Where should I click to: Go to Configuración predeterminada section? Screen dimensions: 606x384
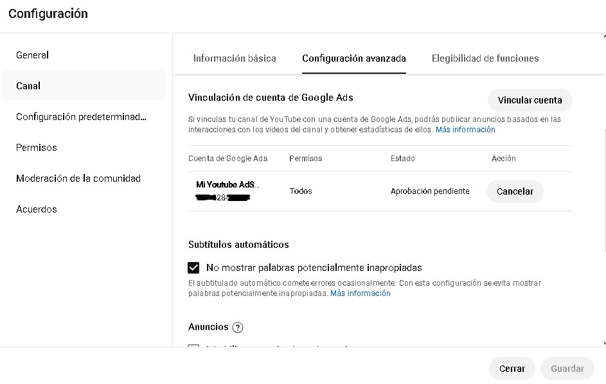point(81,117)
